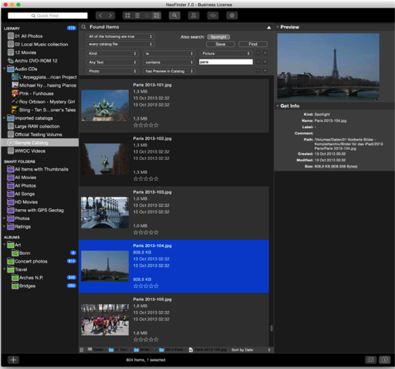Rate Paris 2013-105.jpg using its stars

146,339
